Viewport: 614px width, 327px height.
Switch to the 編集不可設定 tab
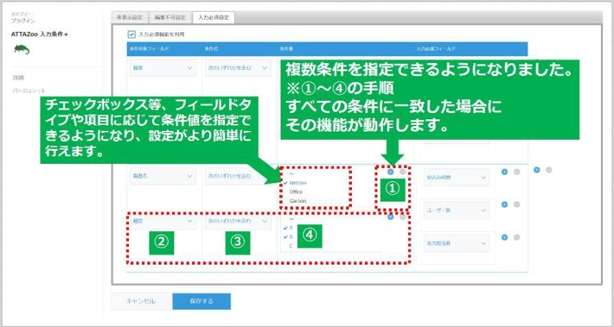point(170,17)
